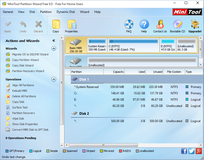Click the Surface Test icon

8,107
